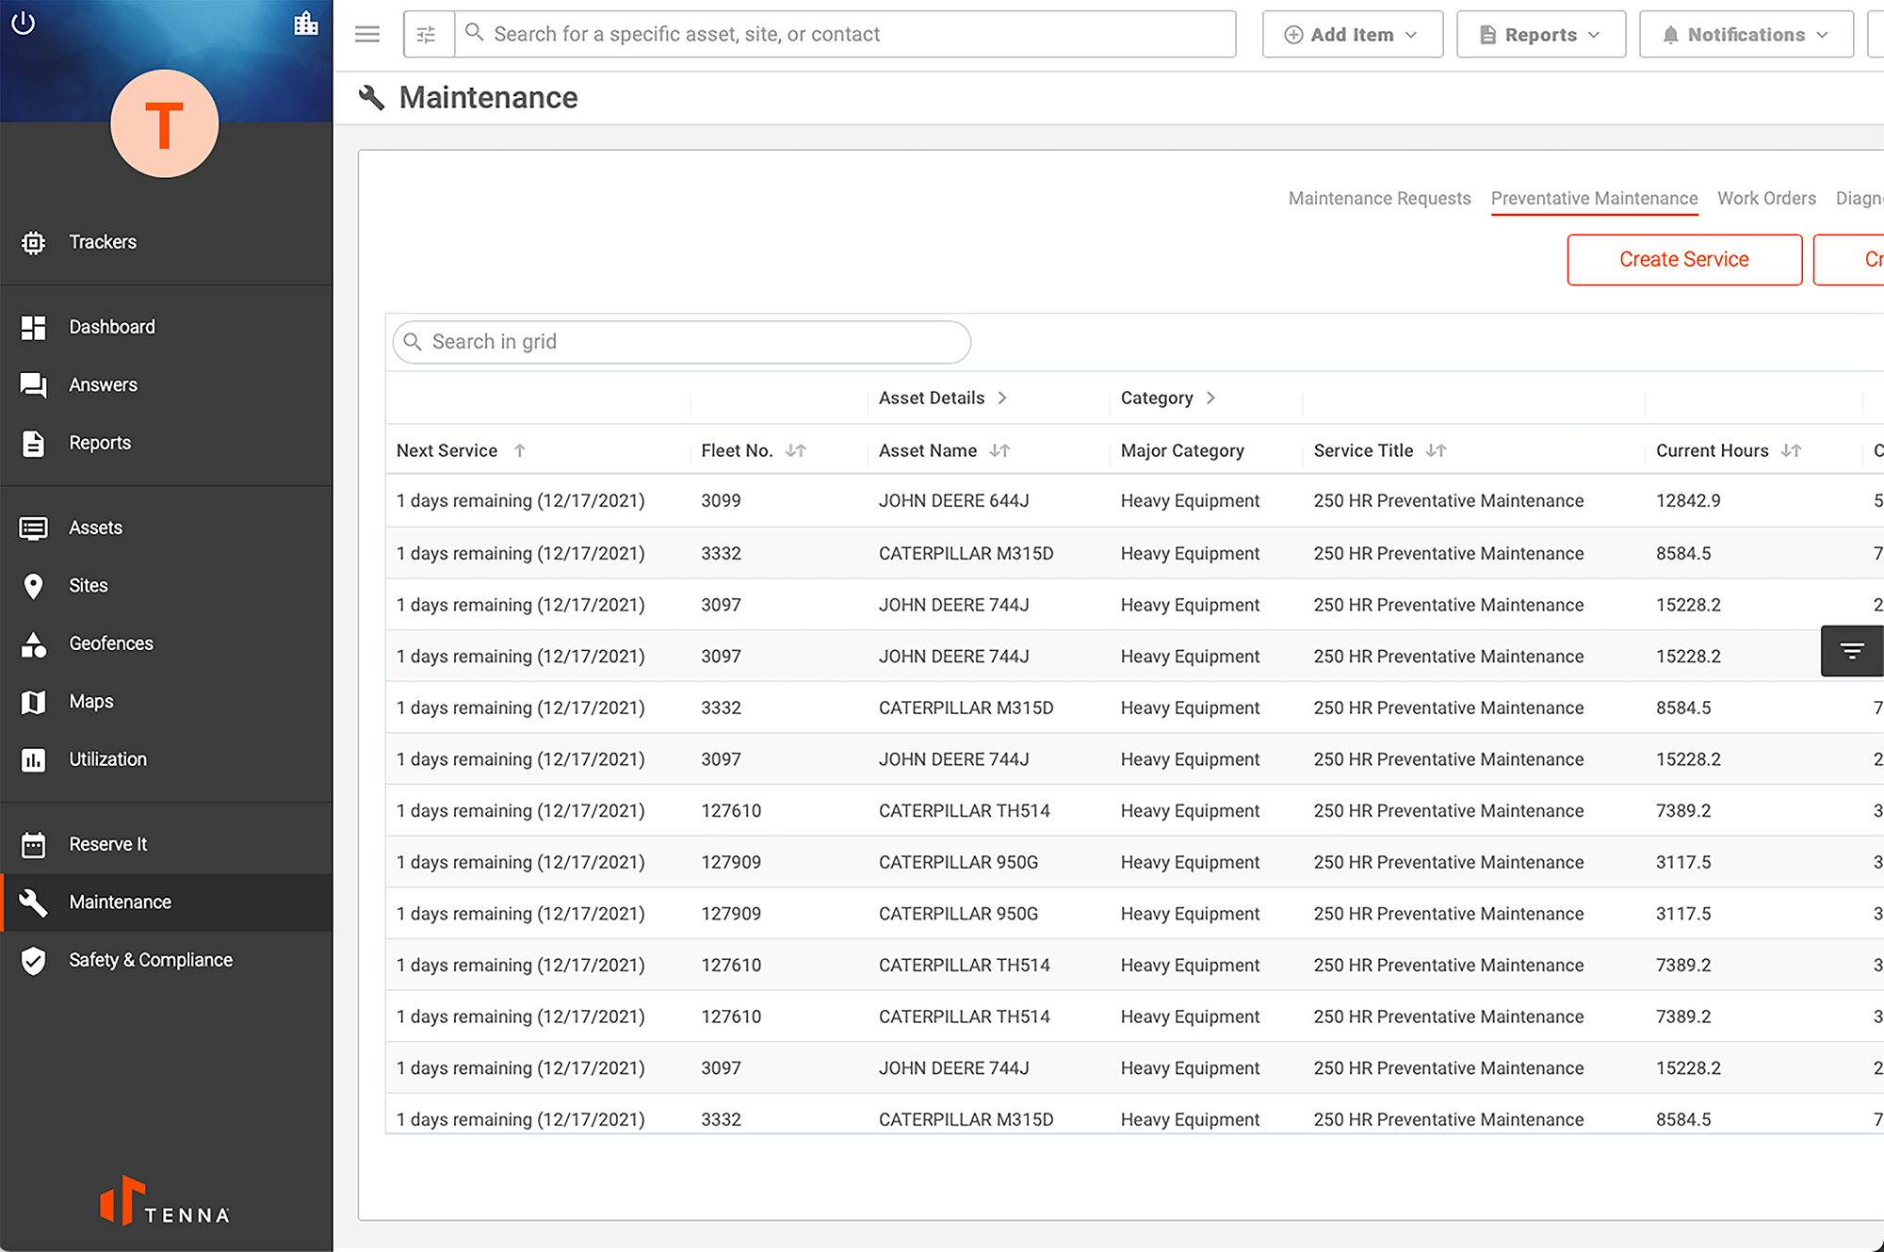Screen dimensions: 1884x1252
Task: Click the Safety & Compliance shield icon
Action: coord(33,961)
